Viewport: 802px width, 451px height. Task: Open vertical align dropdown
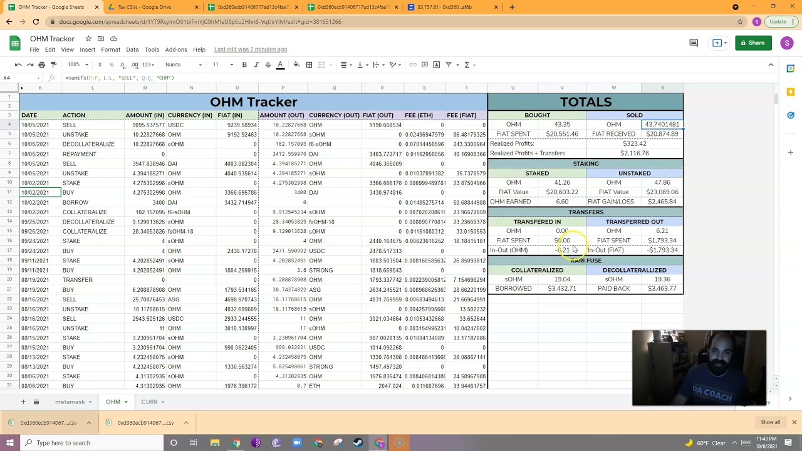click(362, 65)
